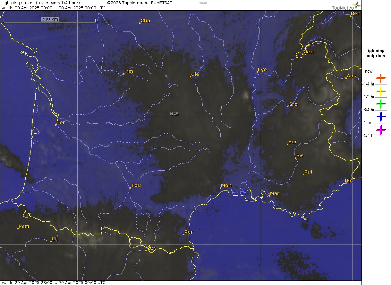Click the 'Bor' city label
The image size is (391, 285).
[x=61, y=122]
